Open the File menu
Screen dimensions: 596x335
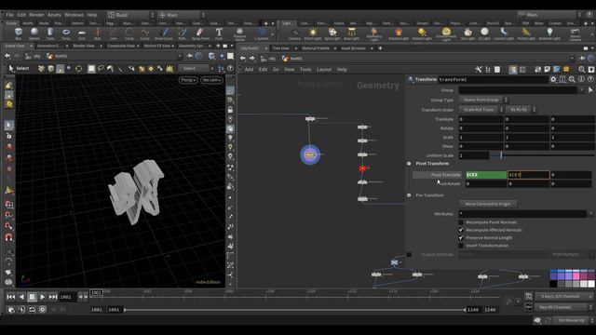[x=9, y=15]
